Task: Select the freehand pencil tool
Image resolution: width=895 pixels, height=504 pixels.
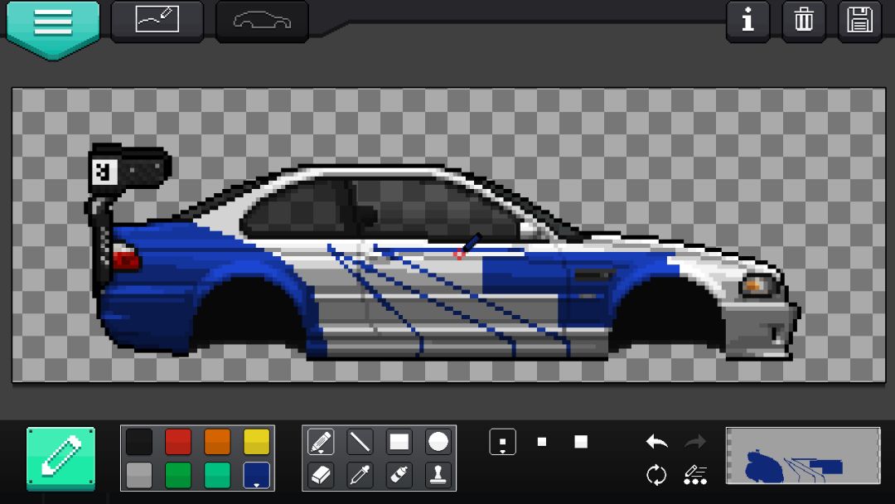Action: pos(321,442)
